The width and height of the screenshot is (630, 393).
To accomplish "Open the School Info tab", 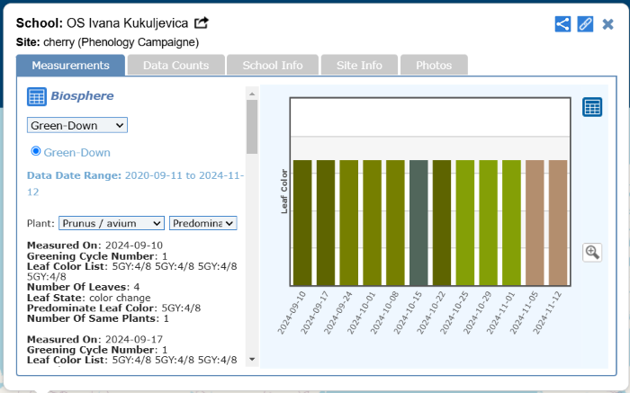I will pyautogui.click(x=273, y=66).
